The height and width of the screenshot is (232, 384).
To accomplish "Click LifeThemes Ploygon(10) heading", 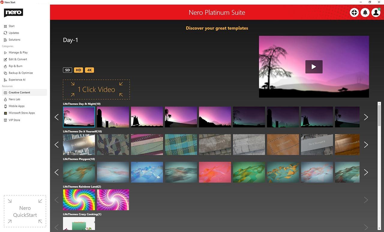I will [79, 159].
